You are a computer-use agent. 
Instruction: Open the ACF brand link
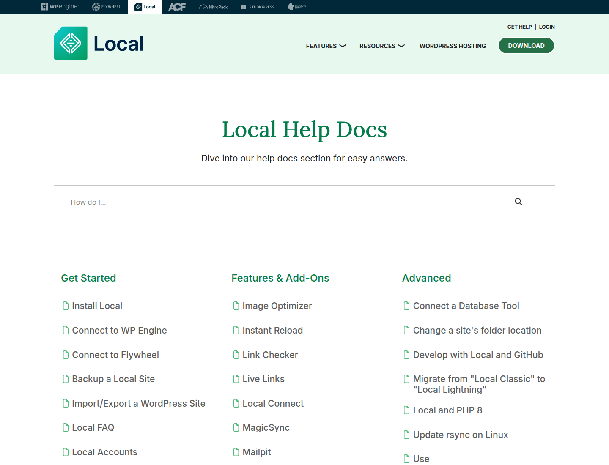(177, 7)
